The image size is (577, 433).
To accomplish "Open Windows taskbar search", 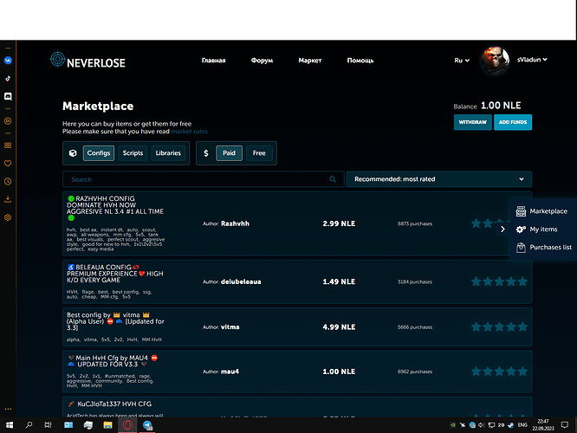I will click(29, 425).
